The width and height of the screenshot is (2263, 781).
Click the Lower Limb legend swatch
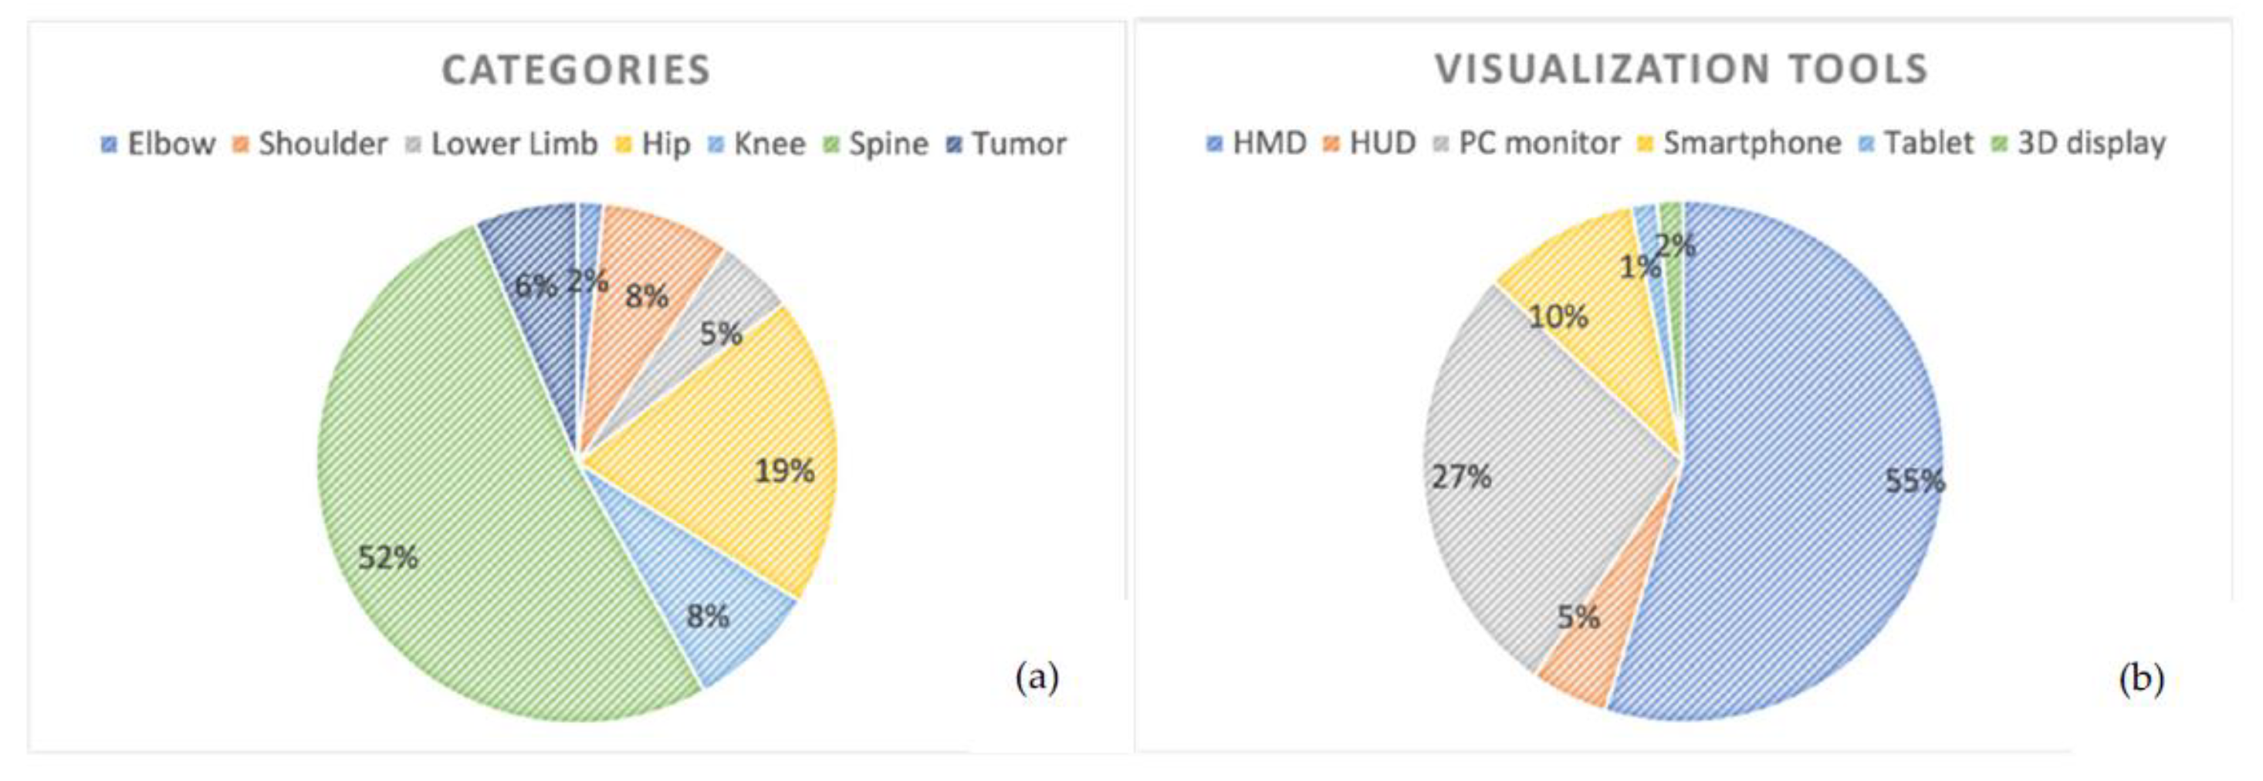click(x=413, y=144)
